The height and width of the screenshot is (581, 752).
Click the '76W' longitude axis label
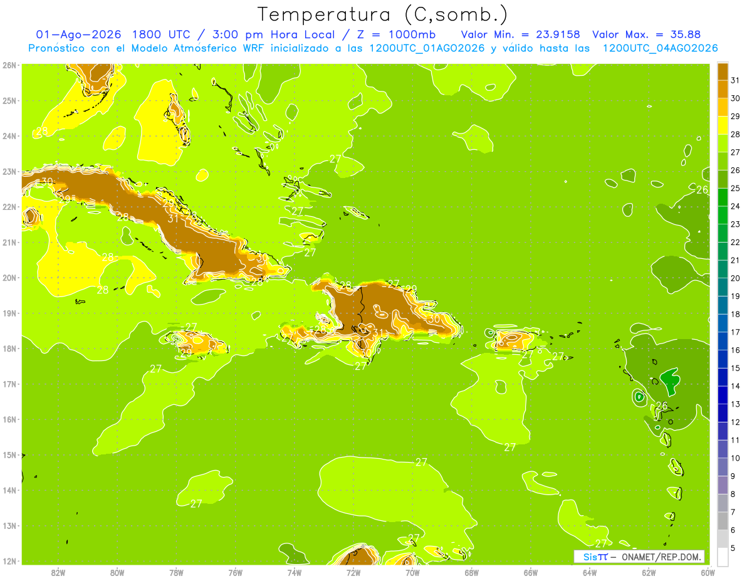tap(236, 572)
